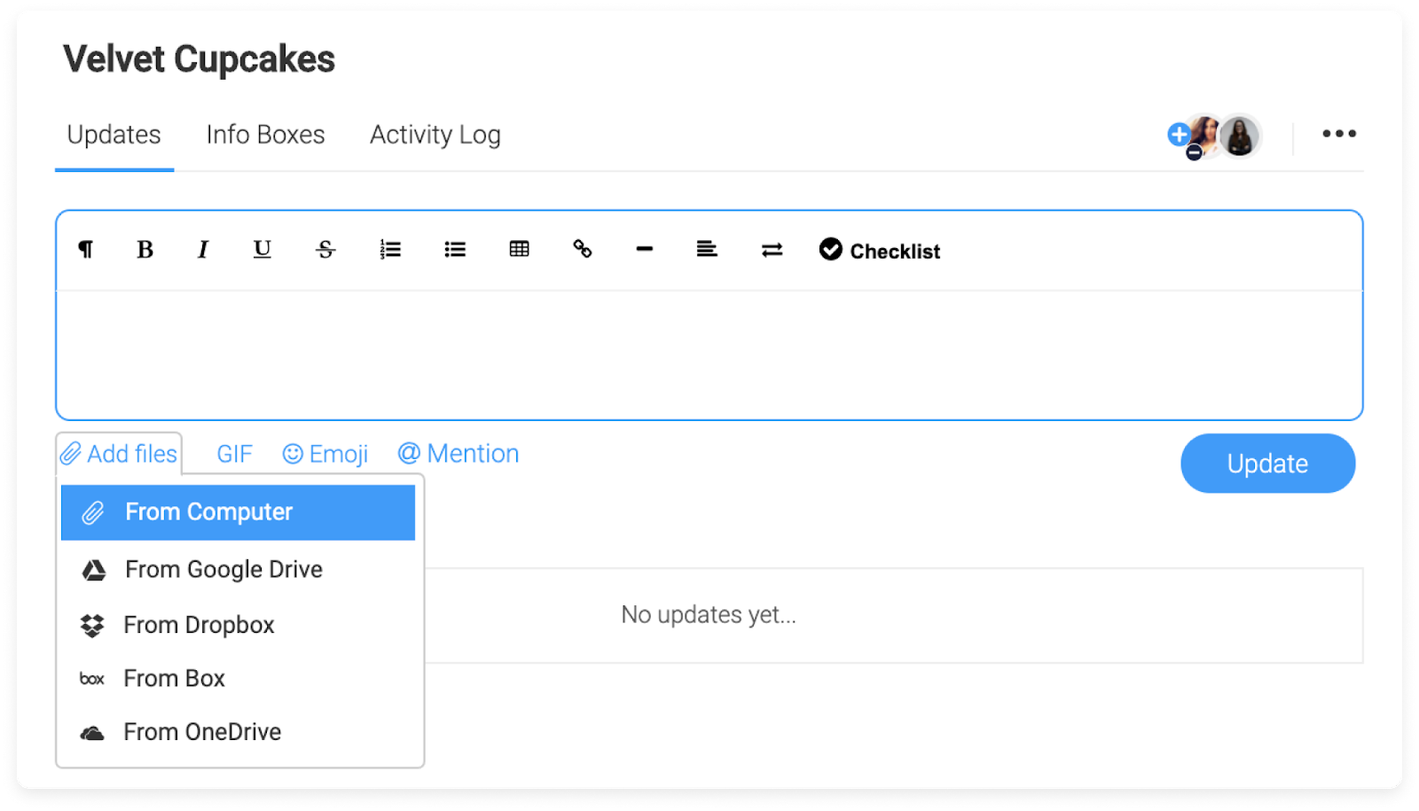Switch to the Info Boxes tab
The height and width of the screenshot is (811, 1419).
(x=264, y=135)
